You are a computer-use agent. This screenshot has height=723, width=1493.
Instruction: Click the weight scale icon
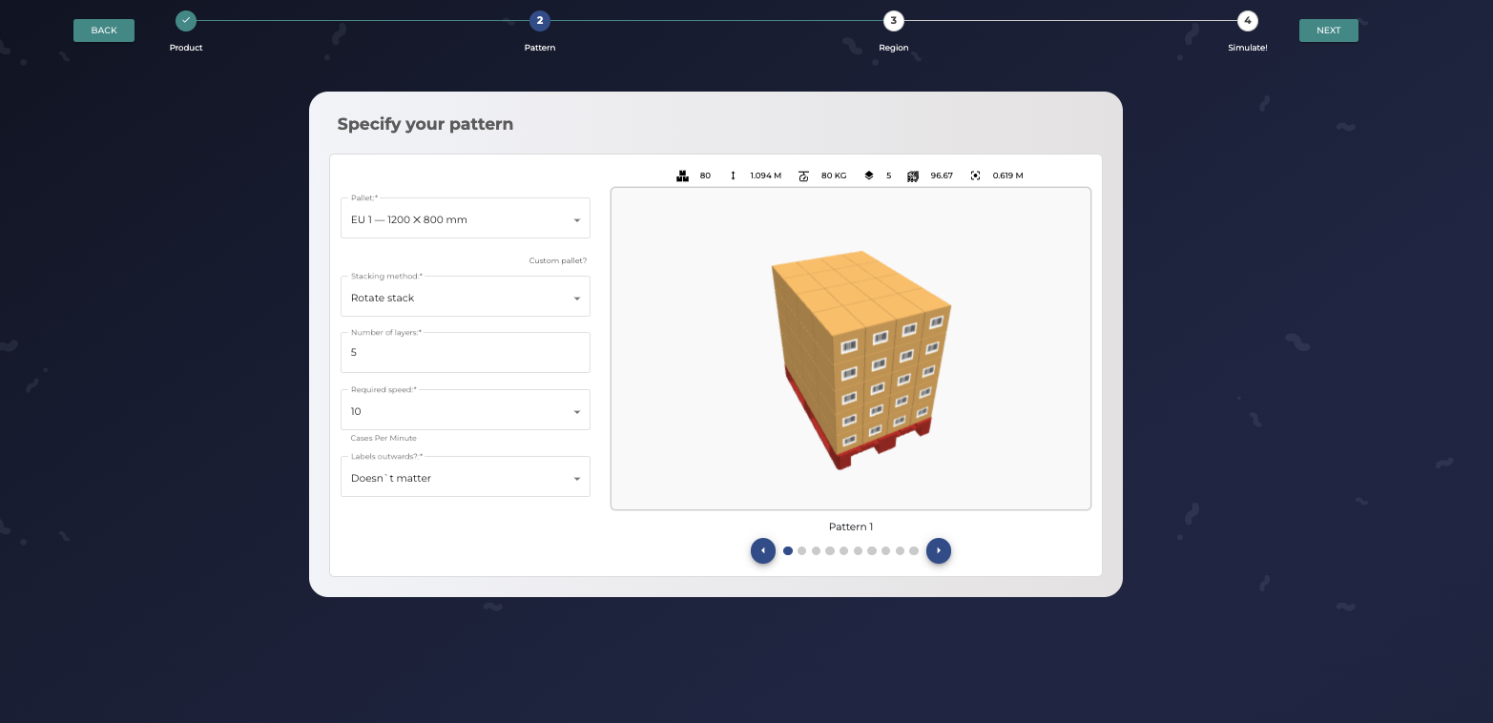[x=803, y=176]
